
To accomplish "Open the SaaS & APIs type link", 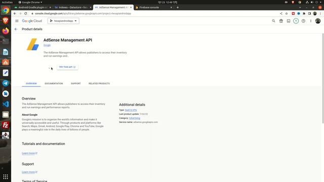I will click(131, 110).
